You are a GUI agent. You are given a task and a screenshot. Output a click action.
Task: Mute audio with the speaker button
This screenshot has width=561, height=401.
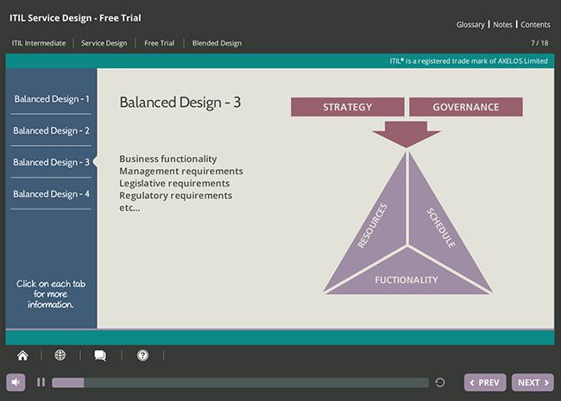tap(16, 382)
